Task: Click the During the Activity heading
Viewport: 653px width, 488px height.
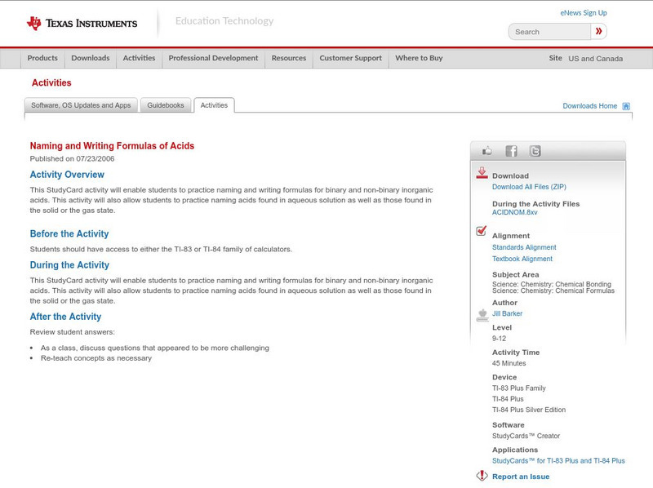Action: 69,265
